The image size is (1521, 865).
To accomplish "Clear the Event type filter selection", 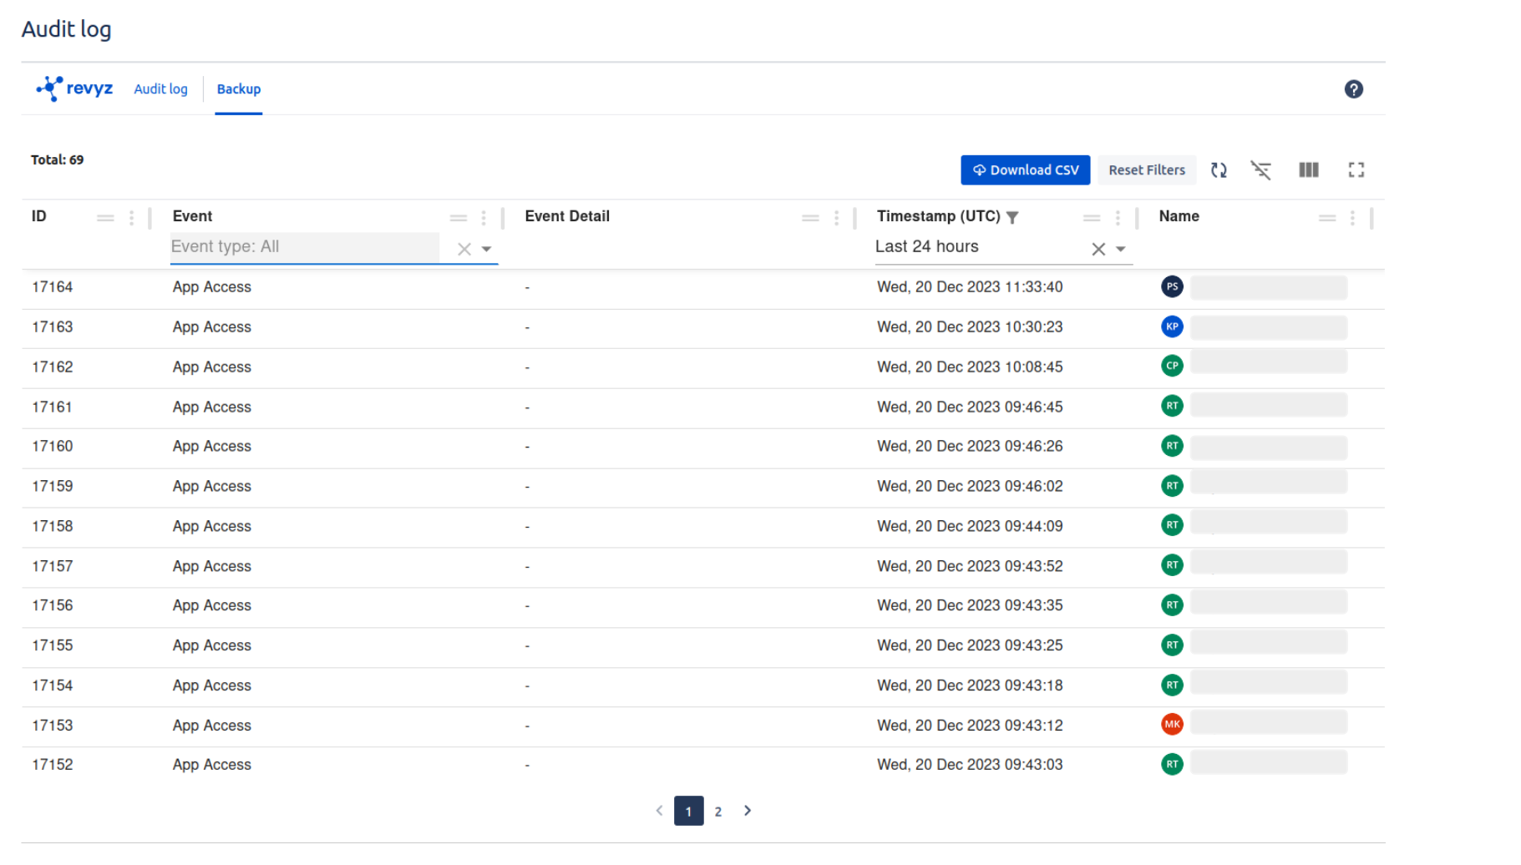I will 464,249.
